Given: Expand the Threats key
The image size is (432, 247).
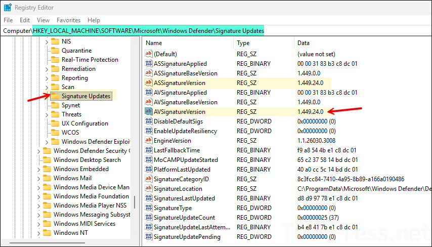Looking at the screenshot, I should pyautogui.click(x=47, y=114).
